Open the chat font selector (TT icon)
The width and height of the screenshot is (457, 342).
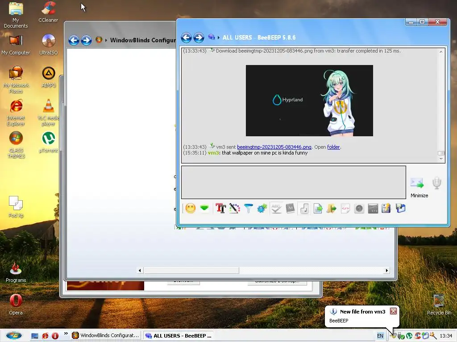coord(220,208)
